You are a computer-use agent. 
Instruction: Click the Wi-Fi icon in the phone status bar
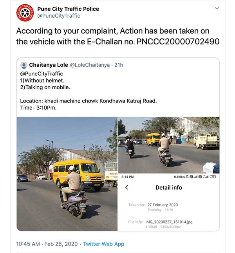pyautogui.click(x=206, y=177)
